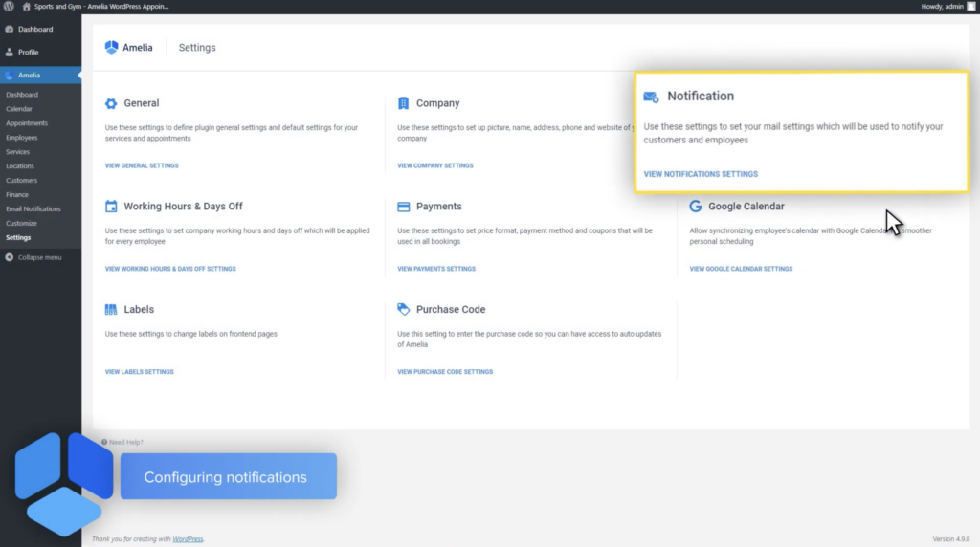980x547 pixels.
Task: Click the General settings heading
Action: click(142, 103)
